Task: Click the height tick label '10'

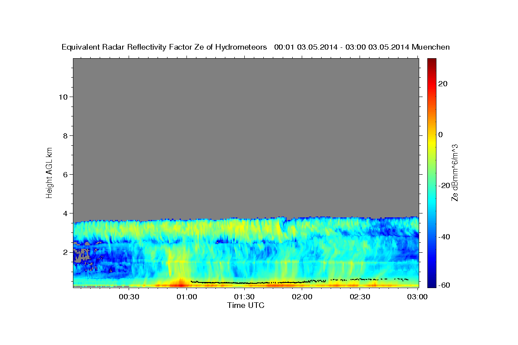Action: coord(63,97)
